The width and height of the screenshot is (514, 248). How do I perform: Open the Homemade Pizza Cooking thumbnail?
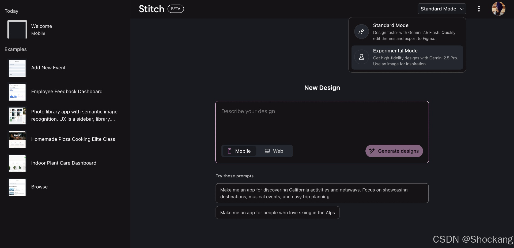[x=17, y=139]
